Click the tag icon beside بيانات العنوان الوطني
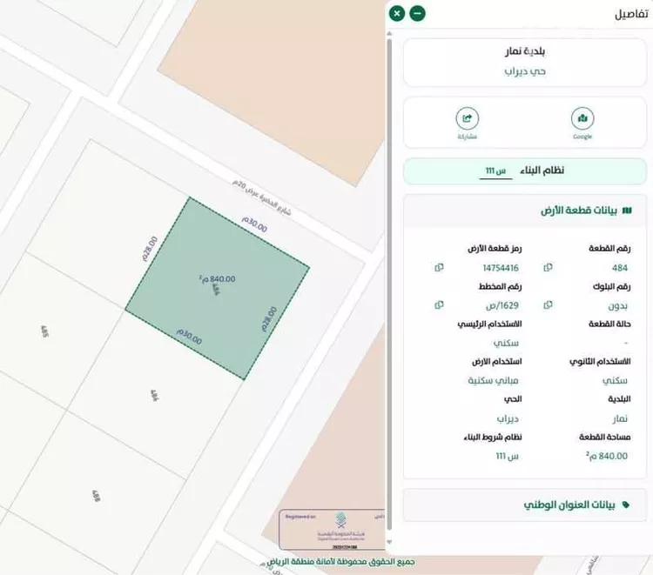653x575 pixels. coord(625,505)
